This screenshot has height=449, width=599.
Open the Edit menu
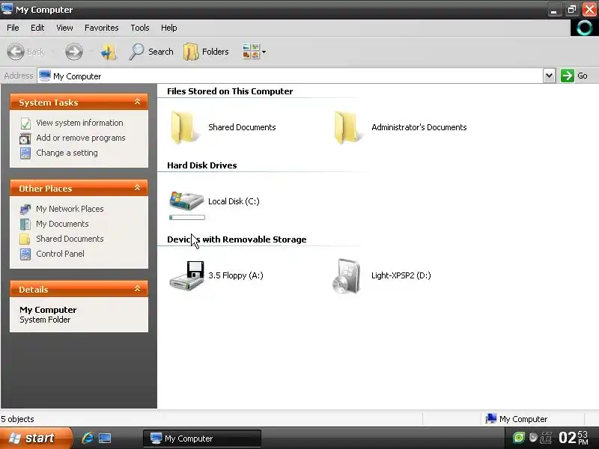pos(37,28)
